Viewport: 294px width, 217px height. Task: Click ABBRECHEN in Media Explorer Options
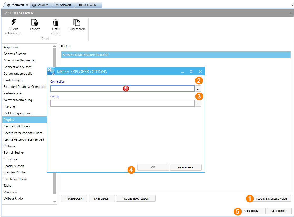pyautogui.click(x=186, y=167)
